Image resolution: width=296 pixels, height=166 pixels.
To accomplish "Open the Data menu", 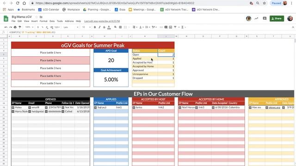I will 52,21.
